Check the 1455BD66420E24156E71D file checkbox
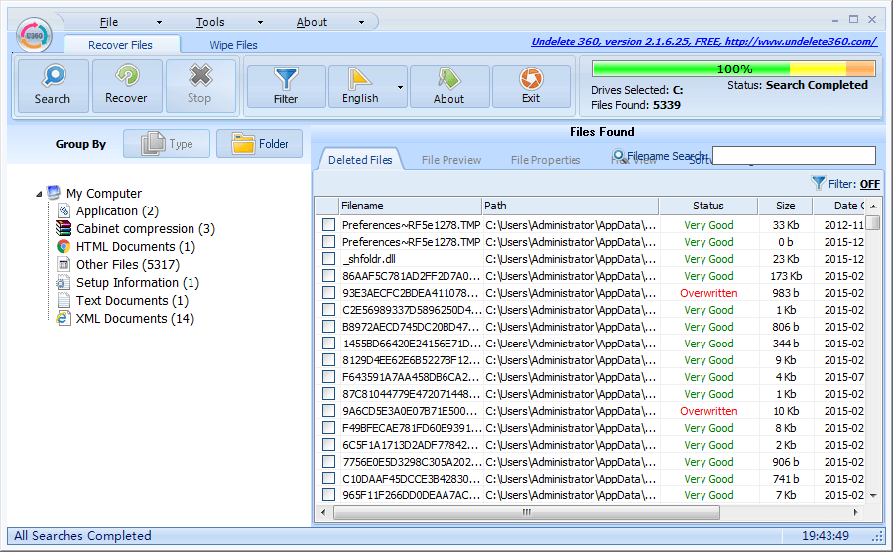893x552 pixels. point(328,344)
